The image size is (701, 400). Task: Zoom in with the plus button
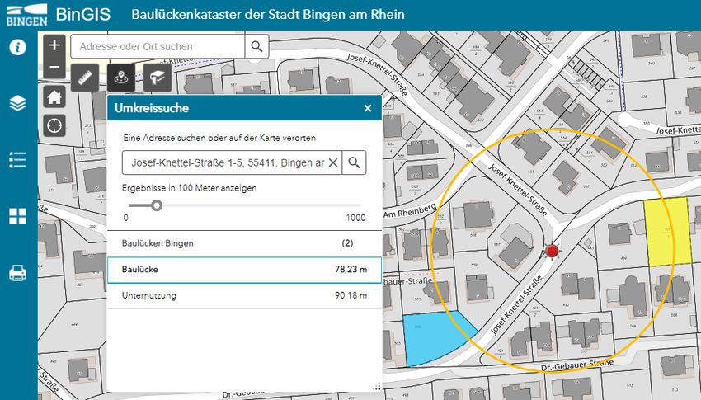[x=54, y=45]
